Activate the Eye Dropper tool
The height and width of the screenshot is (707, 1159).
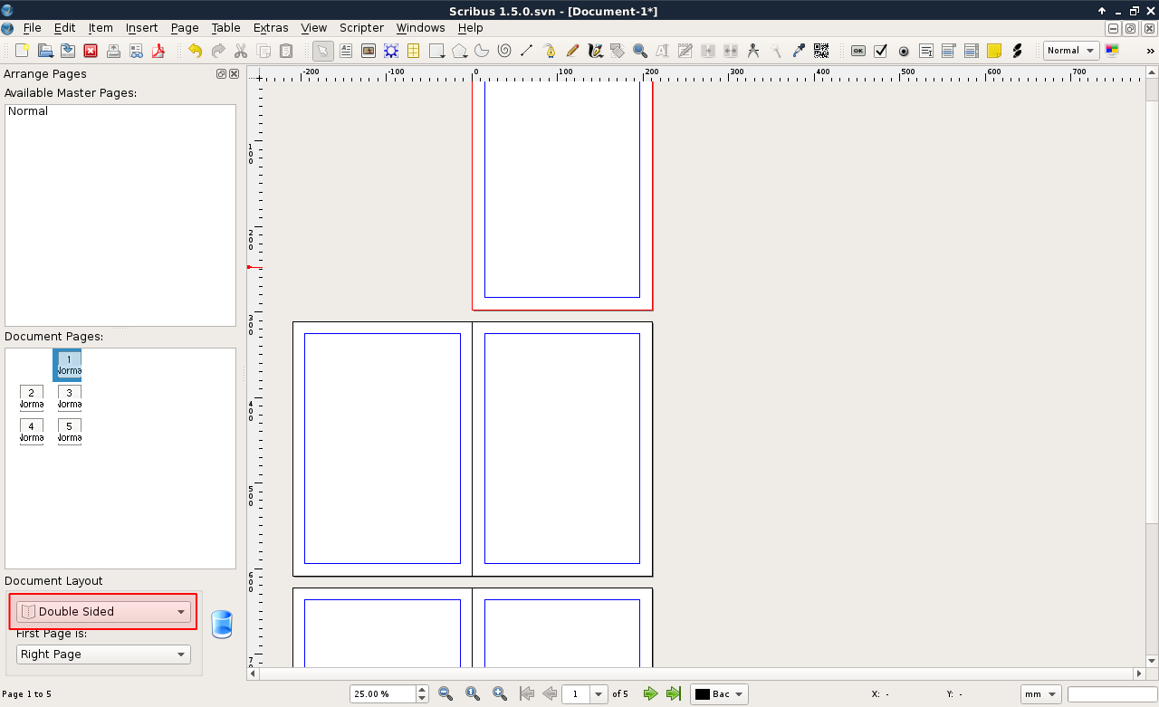(799, 51)
